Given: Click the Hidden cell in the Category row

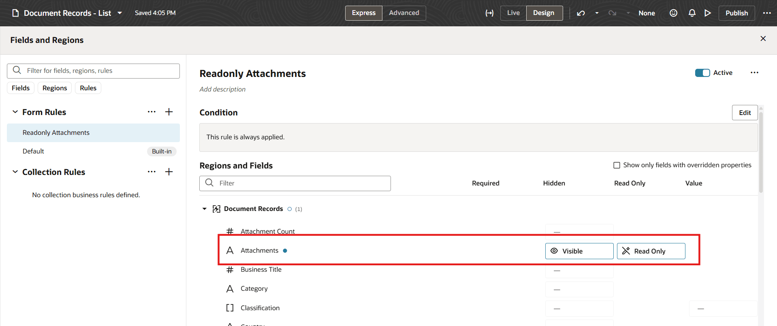Looking at the screenshot, I should 579,290.
